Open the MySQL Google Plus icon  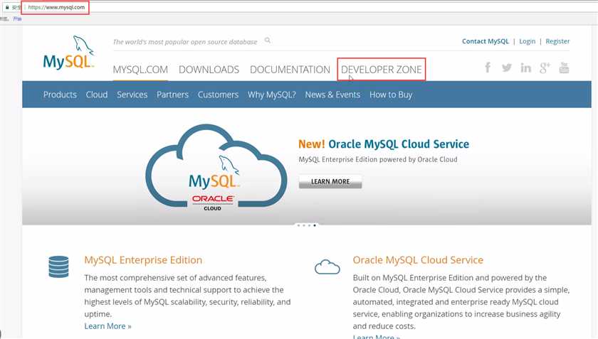pyautogui.click(x=545, y=68)
